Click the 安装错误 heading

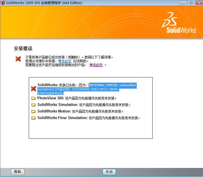(x=23, y=49)
